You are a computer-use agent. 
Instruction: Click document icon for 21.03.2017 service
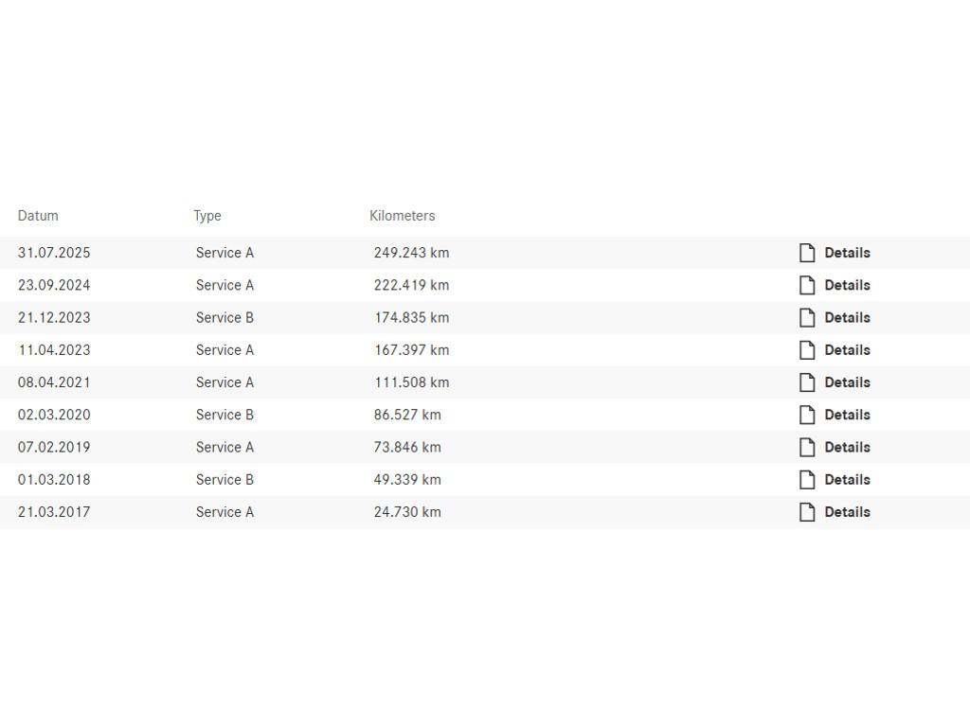tap(807, 512)
